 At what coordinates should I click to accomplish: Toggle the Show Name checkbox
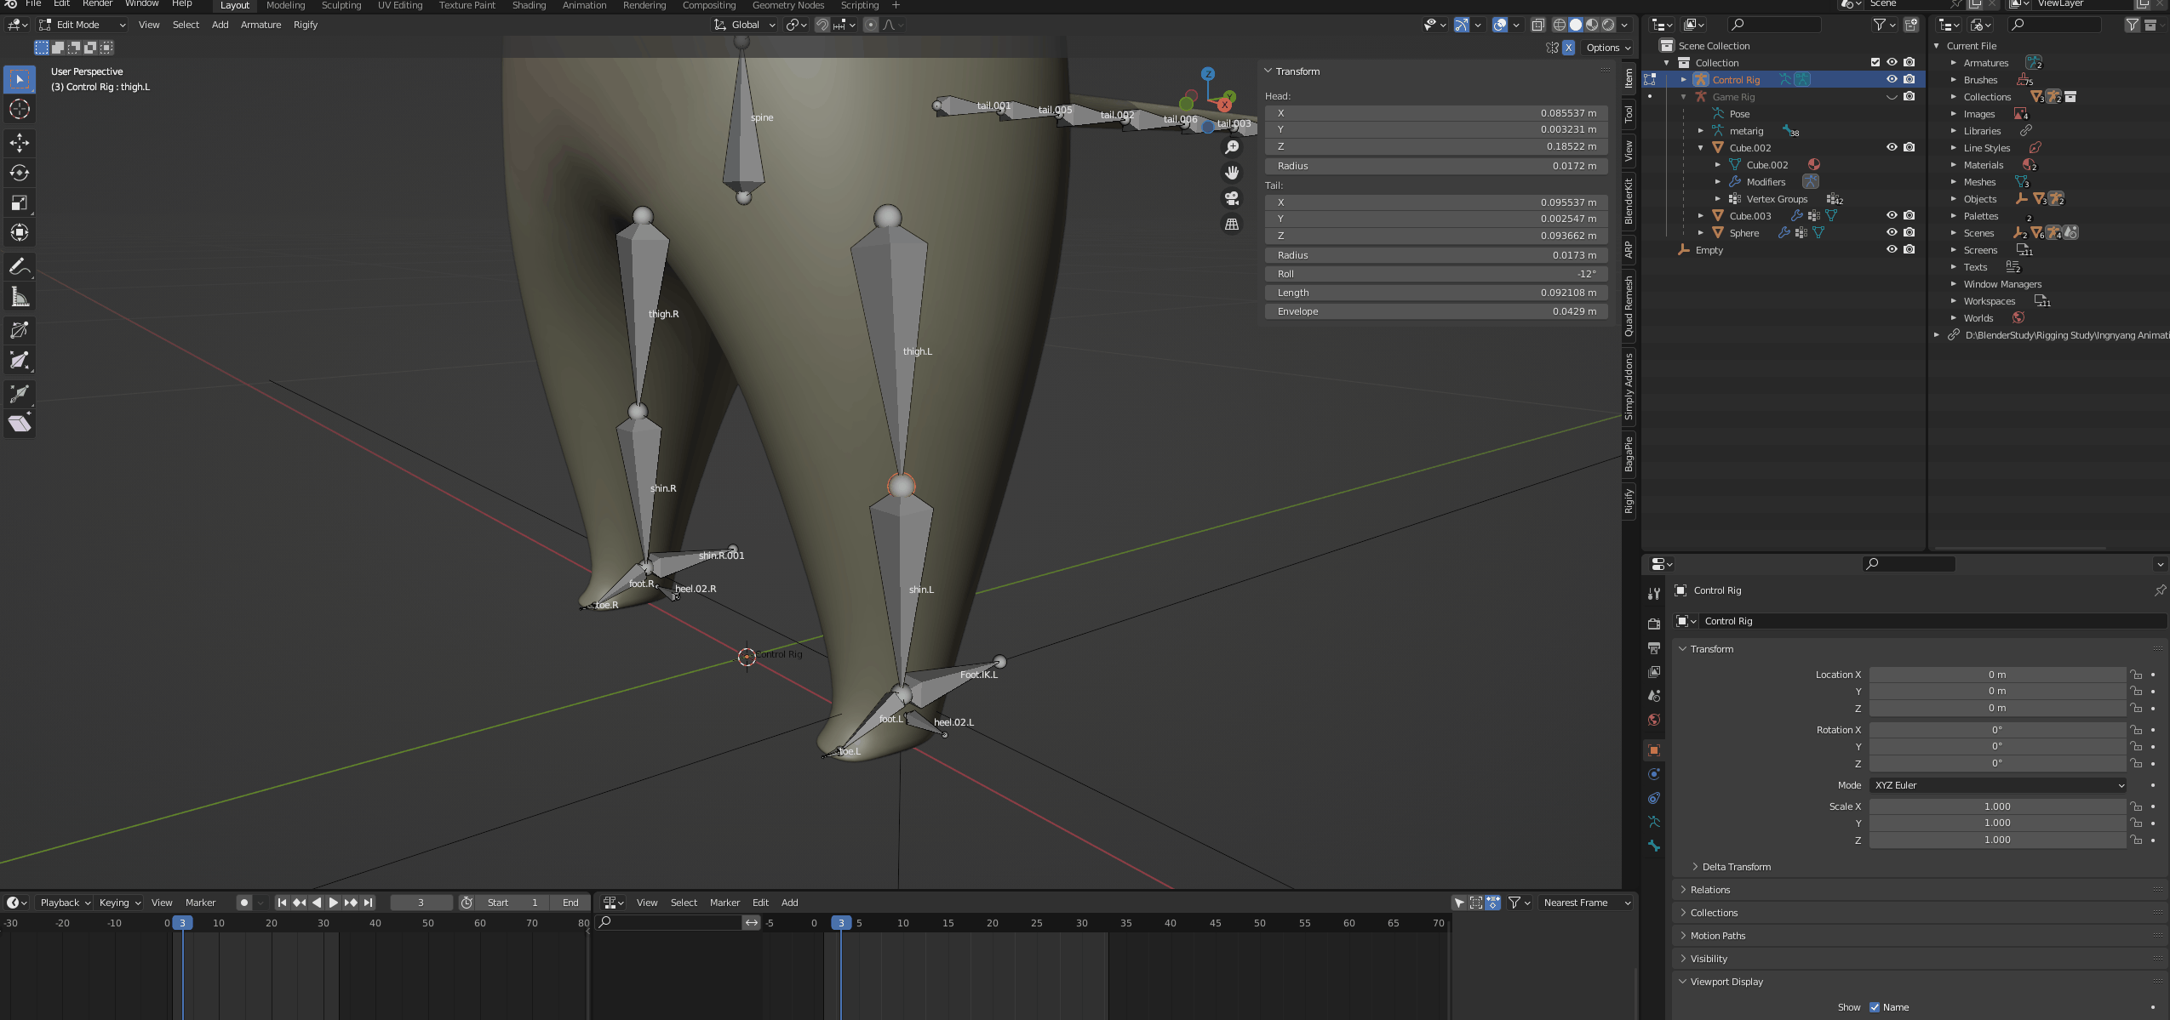click(1875, 1007)
